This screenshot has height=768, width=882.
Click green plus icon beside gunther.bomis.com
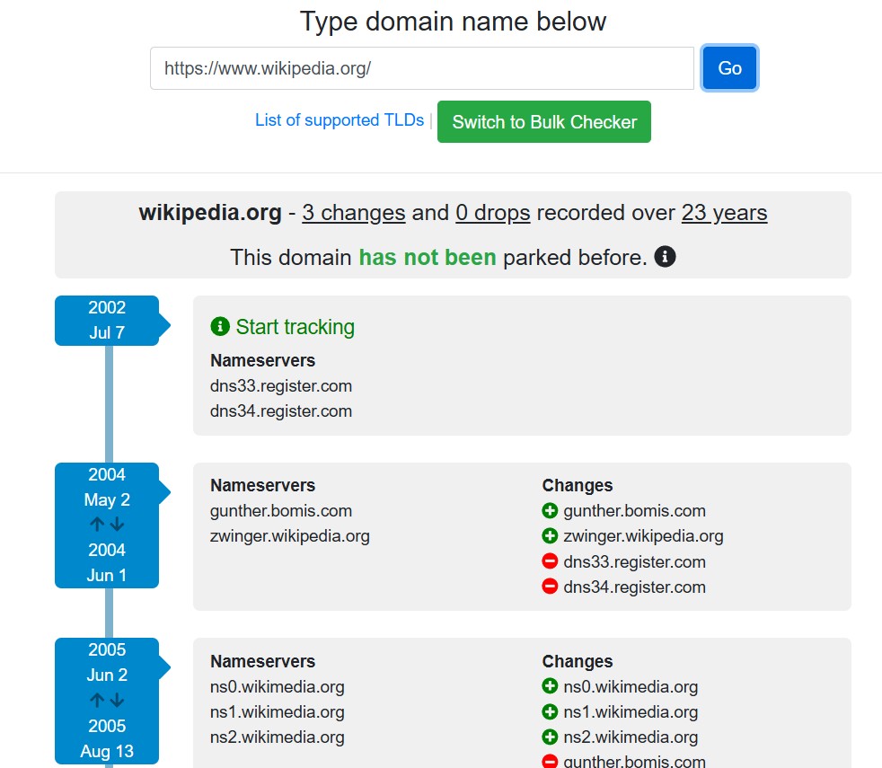pyautogui.click(x=550, y=511)
